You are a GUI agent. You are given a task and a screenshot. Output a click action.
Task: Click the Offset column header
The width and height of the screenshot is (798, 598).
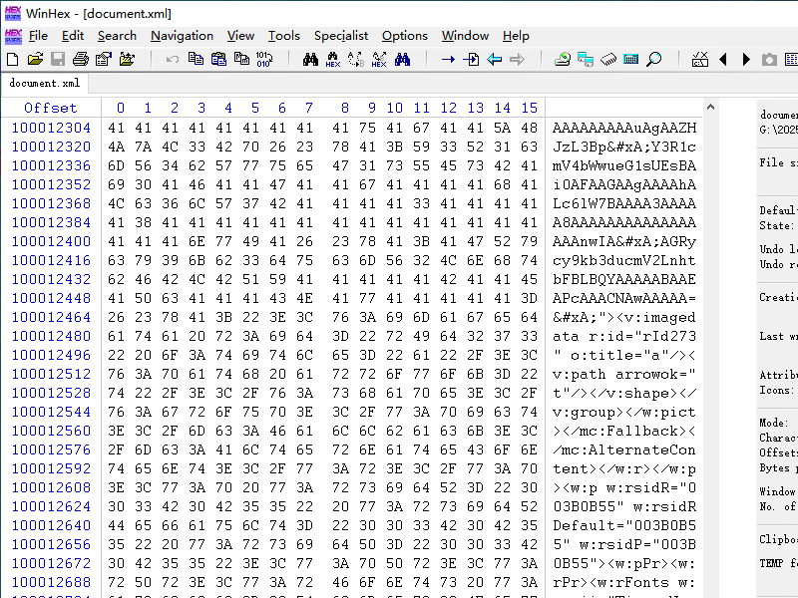51,108
